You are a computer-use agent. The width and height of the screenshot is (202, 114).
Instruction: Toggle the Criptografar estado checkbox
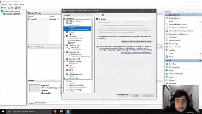pyautogui.click(x=100, y=26)
